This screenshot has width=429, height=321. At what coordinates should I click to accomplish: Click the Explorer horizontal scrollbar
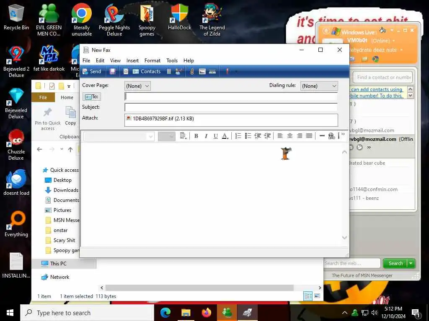coord(199,288)
